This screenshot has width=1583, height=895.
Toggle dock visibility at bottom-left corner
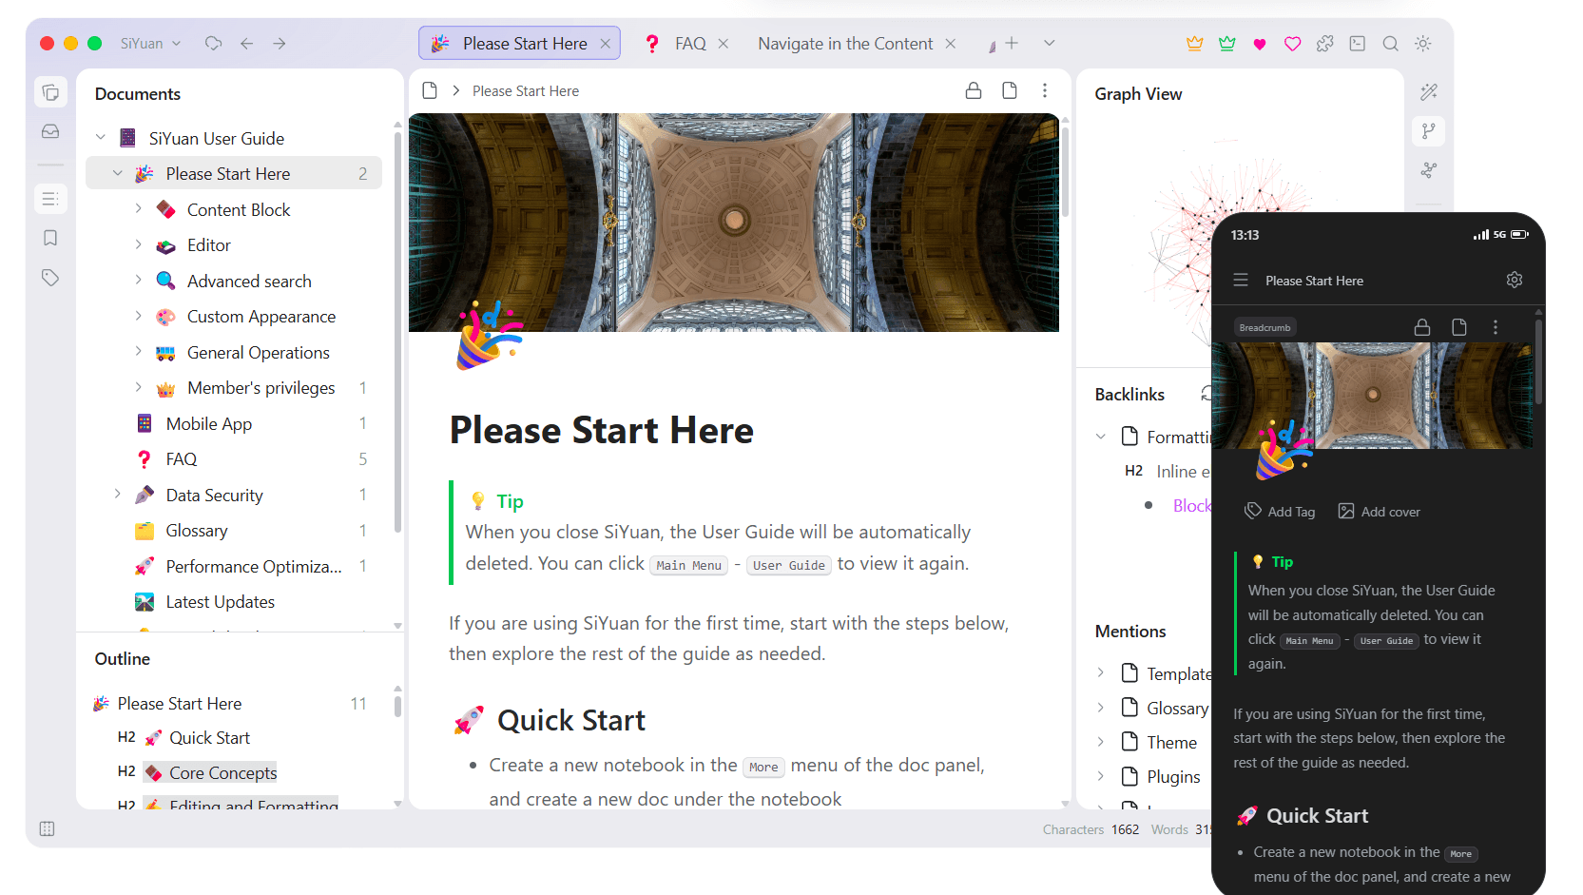[x=48, y=828]
